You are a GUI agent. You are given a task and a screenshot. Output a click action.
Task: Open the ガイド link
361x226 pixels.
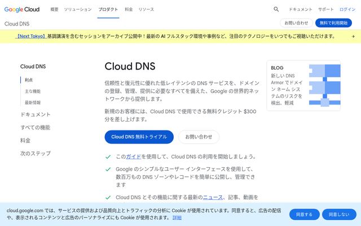[134, 157]
